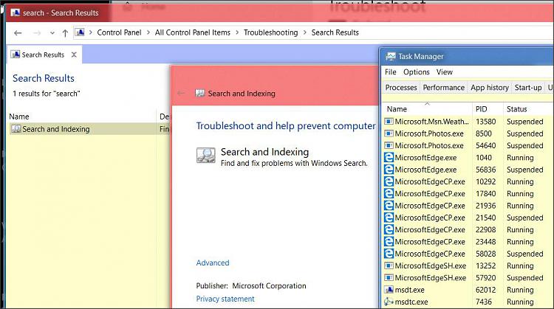Image resolution: width=554 pixels, height=309 pixels.
Task: Click PID value 7436
Action: (483, 302)
